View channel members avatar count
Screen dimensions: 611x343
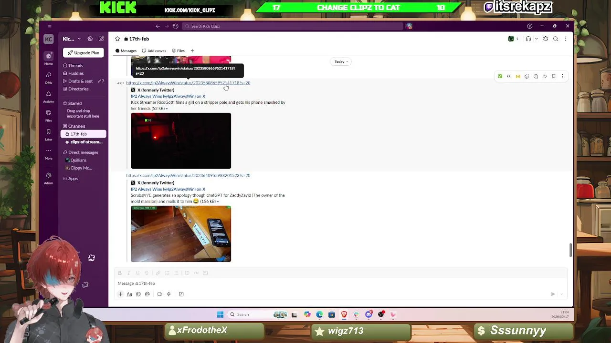tap(514, 39)
